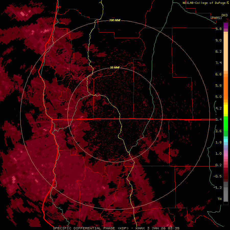The width and height of the screenshot is (230, 230).
Task: Select the -0.5 value on the scale
Action: pos(217,176)
